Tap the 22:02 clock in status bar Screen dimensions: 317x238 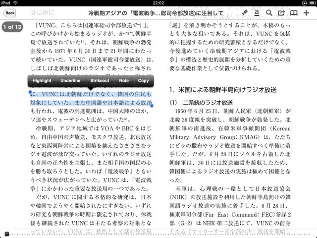158,3
